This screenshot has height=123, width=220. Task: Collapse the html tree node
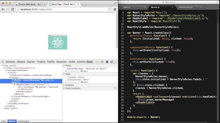8,73
